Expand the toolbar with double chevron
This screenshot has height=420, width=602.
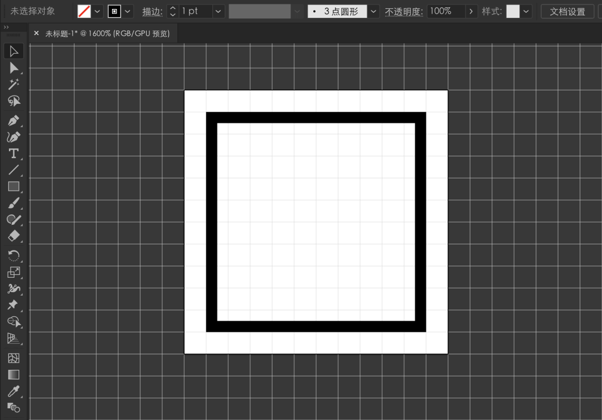(6, 27)
